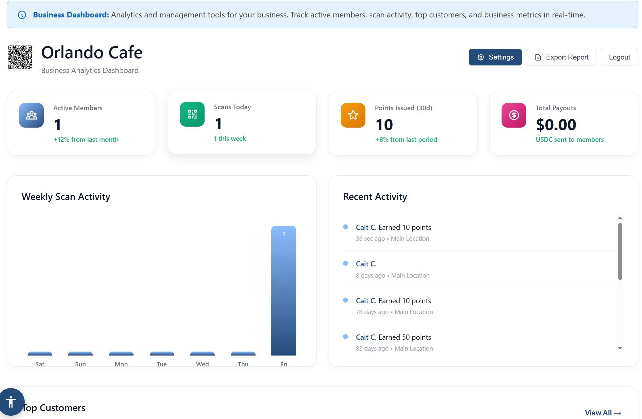Click the '+12% from last month' text
This screenshot has height=419, width=642.
click(x=86, y=139)
